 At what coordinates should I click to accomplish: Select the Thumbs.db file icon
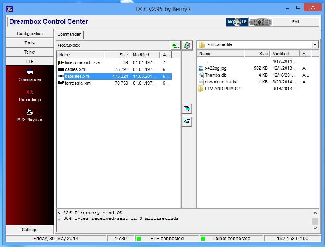[x=201, y=75]
